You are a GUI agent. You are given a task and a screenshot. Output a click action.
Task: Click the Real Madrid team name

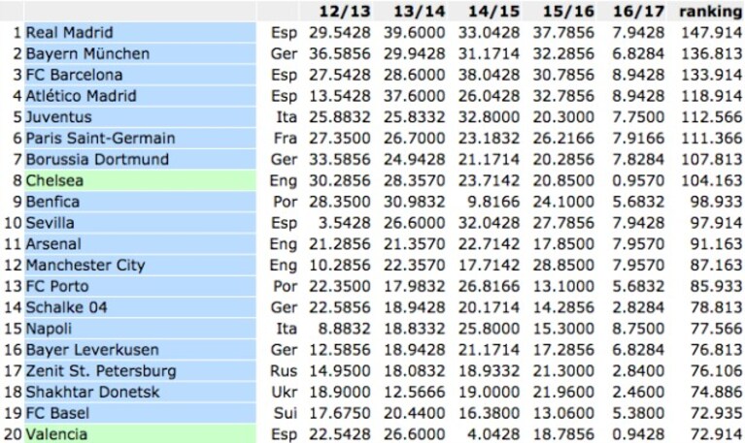tap(69, 33)
